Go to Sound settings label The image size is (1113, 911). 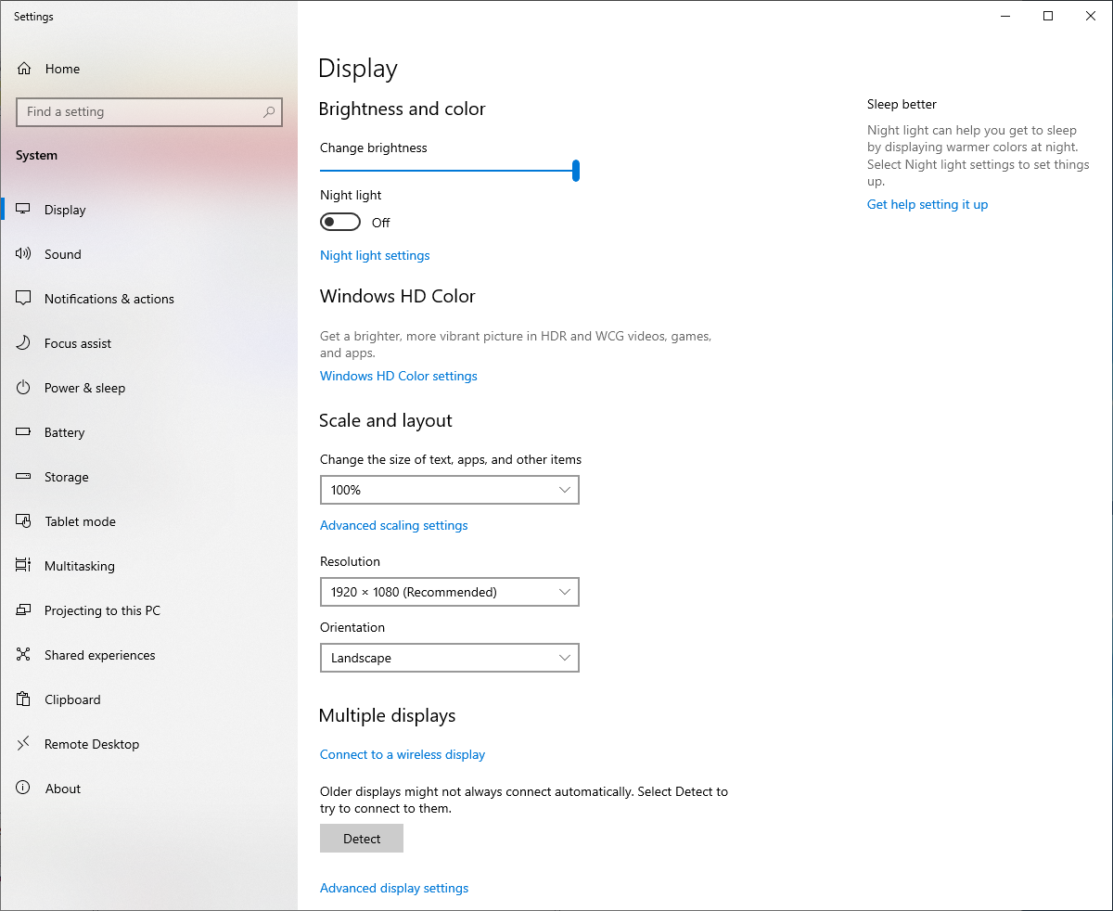(63, 254)
